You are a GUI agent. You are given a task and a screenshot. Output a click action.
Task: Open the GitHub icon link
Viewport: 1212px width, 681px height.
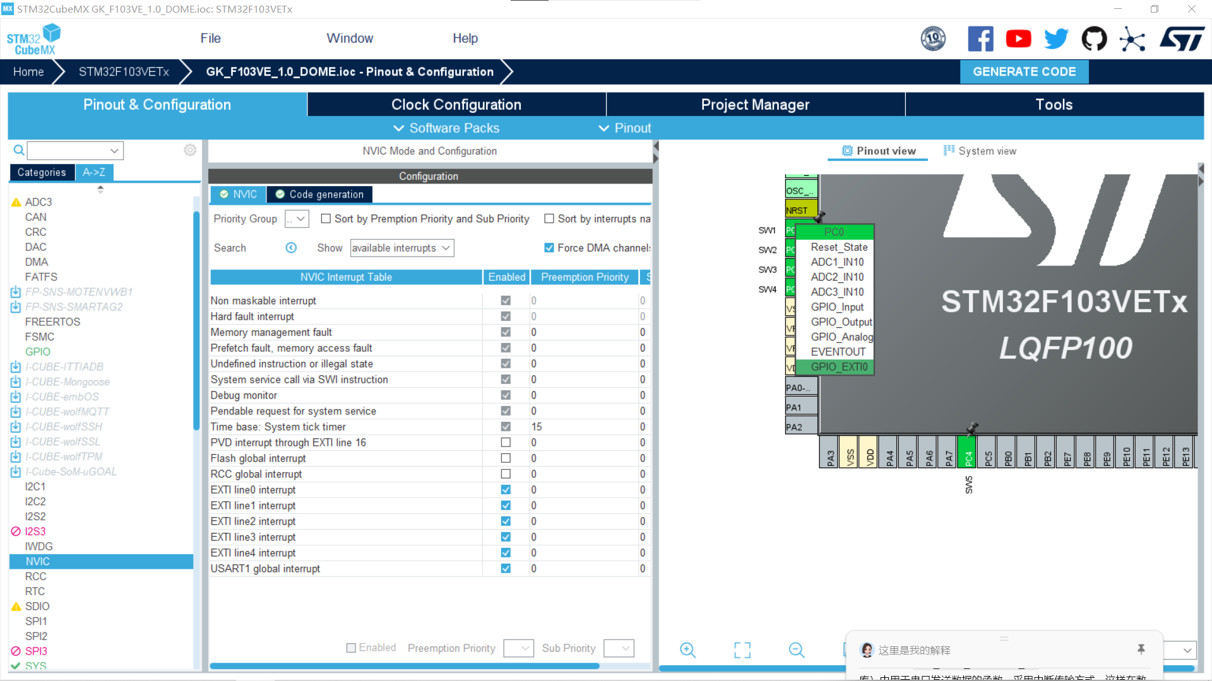[1094, 39]
